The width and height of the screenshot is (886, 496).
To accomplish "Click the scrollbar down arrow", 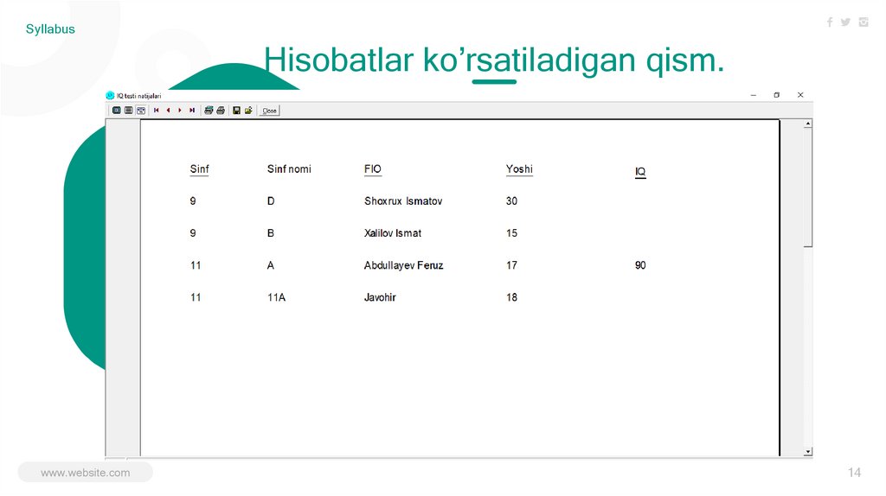I will click(808, 451).
